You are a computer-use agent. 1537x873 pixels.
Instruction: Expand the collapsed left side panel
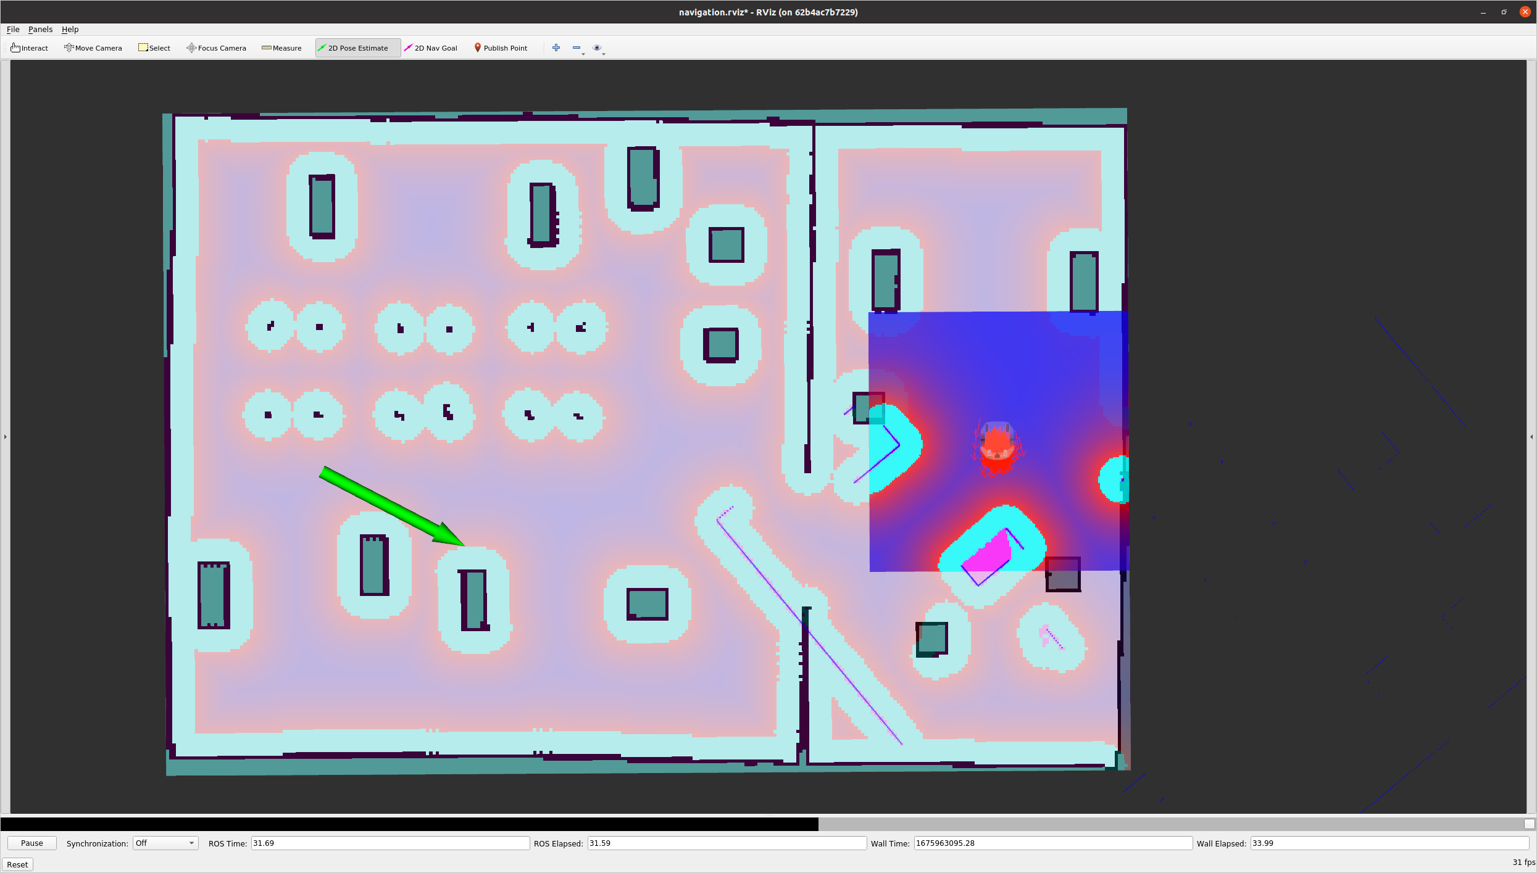coord(5,437)
